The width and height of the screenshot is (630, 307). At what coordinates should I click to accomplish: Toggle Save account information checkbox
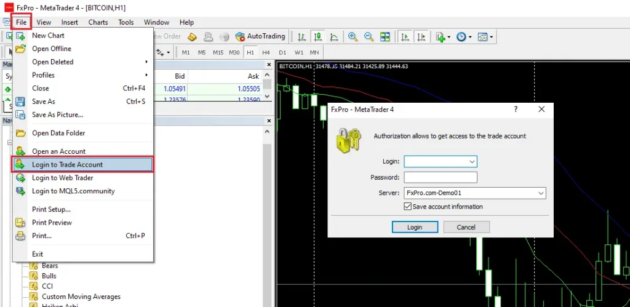click(x=407, y=207)
